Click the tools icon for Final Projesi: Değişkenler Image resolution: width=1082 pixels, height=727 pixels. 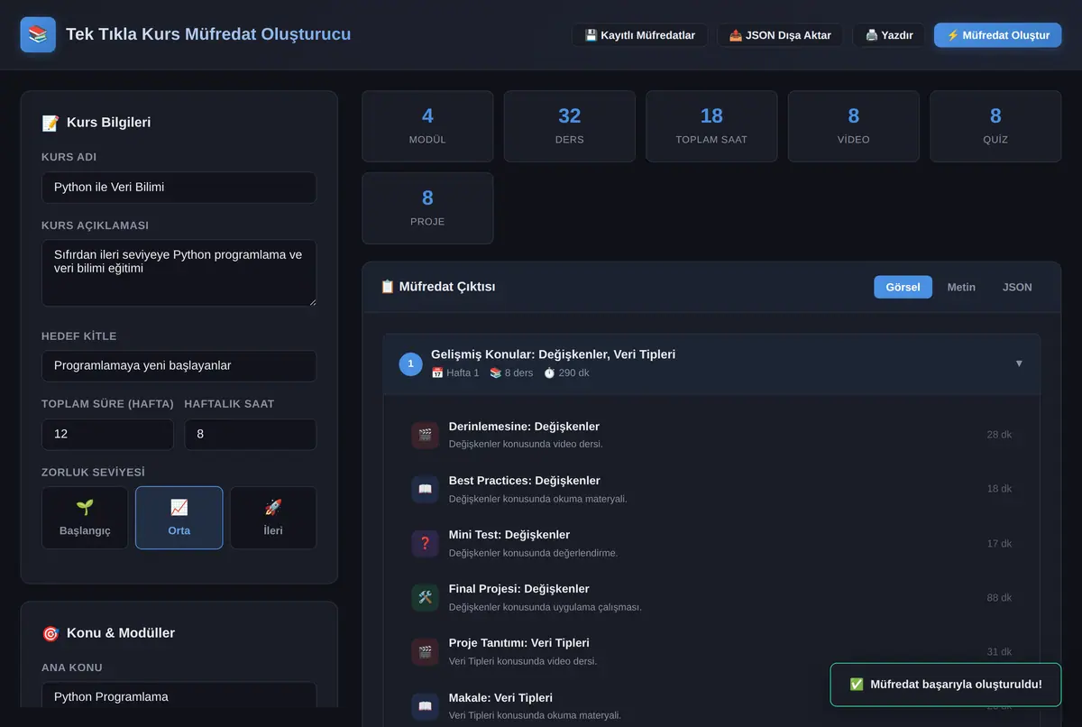tap(425, 597)
